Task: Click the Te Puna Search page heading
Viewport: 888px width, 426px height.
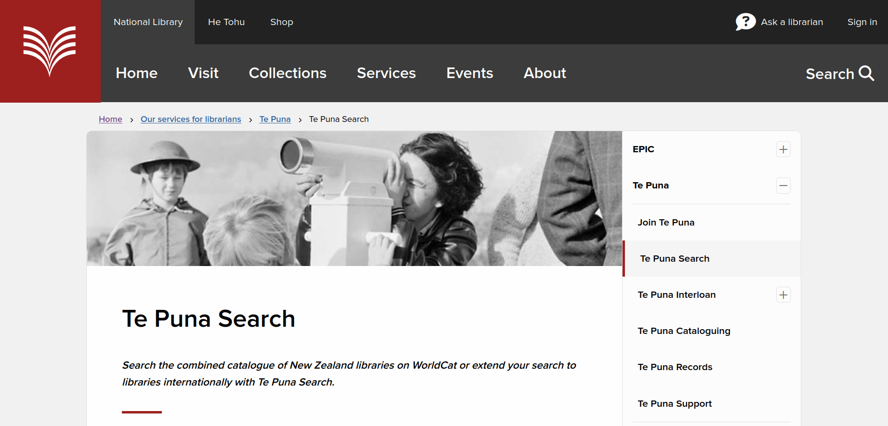Action: pyautogui.click(x=209, y=319)
